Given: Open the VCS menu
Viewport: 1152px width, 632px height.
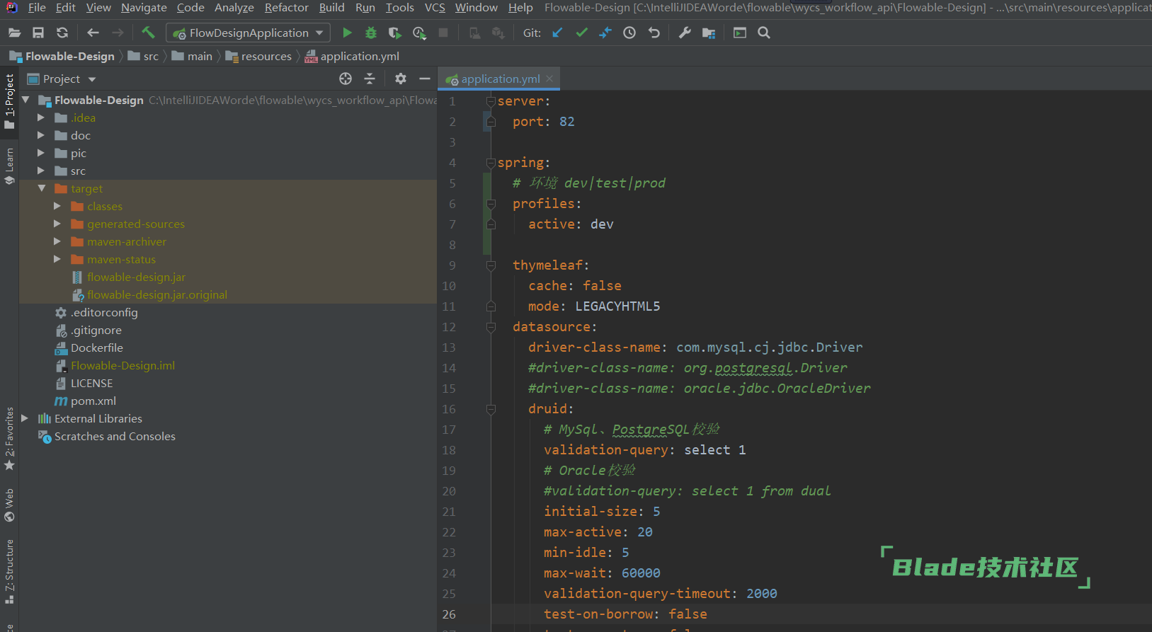Looking at the screenshot, I should (x=435, y=8).
